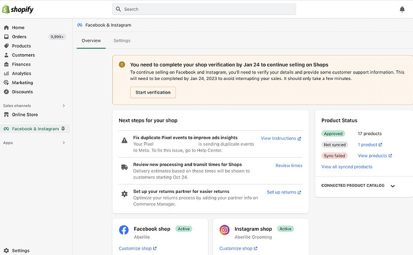Click the Facebook logo on Facebook shop card
Viewport: 413px width, 255px height.
124,230
